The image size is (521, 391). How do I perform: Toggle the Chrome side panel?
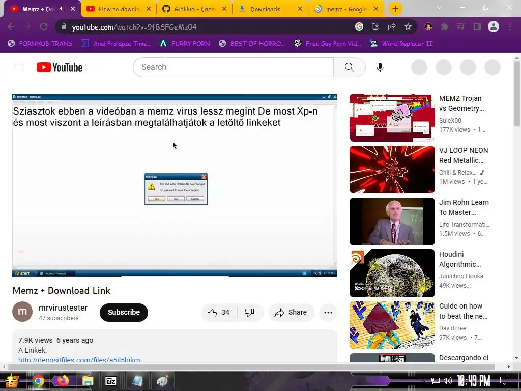point(477,26)
